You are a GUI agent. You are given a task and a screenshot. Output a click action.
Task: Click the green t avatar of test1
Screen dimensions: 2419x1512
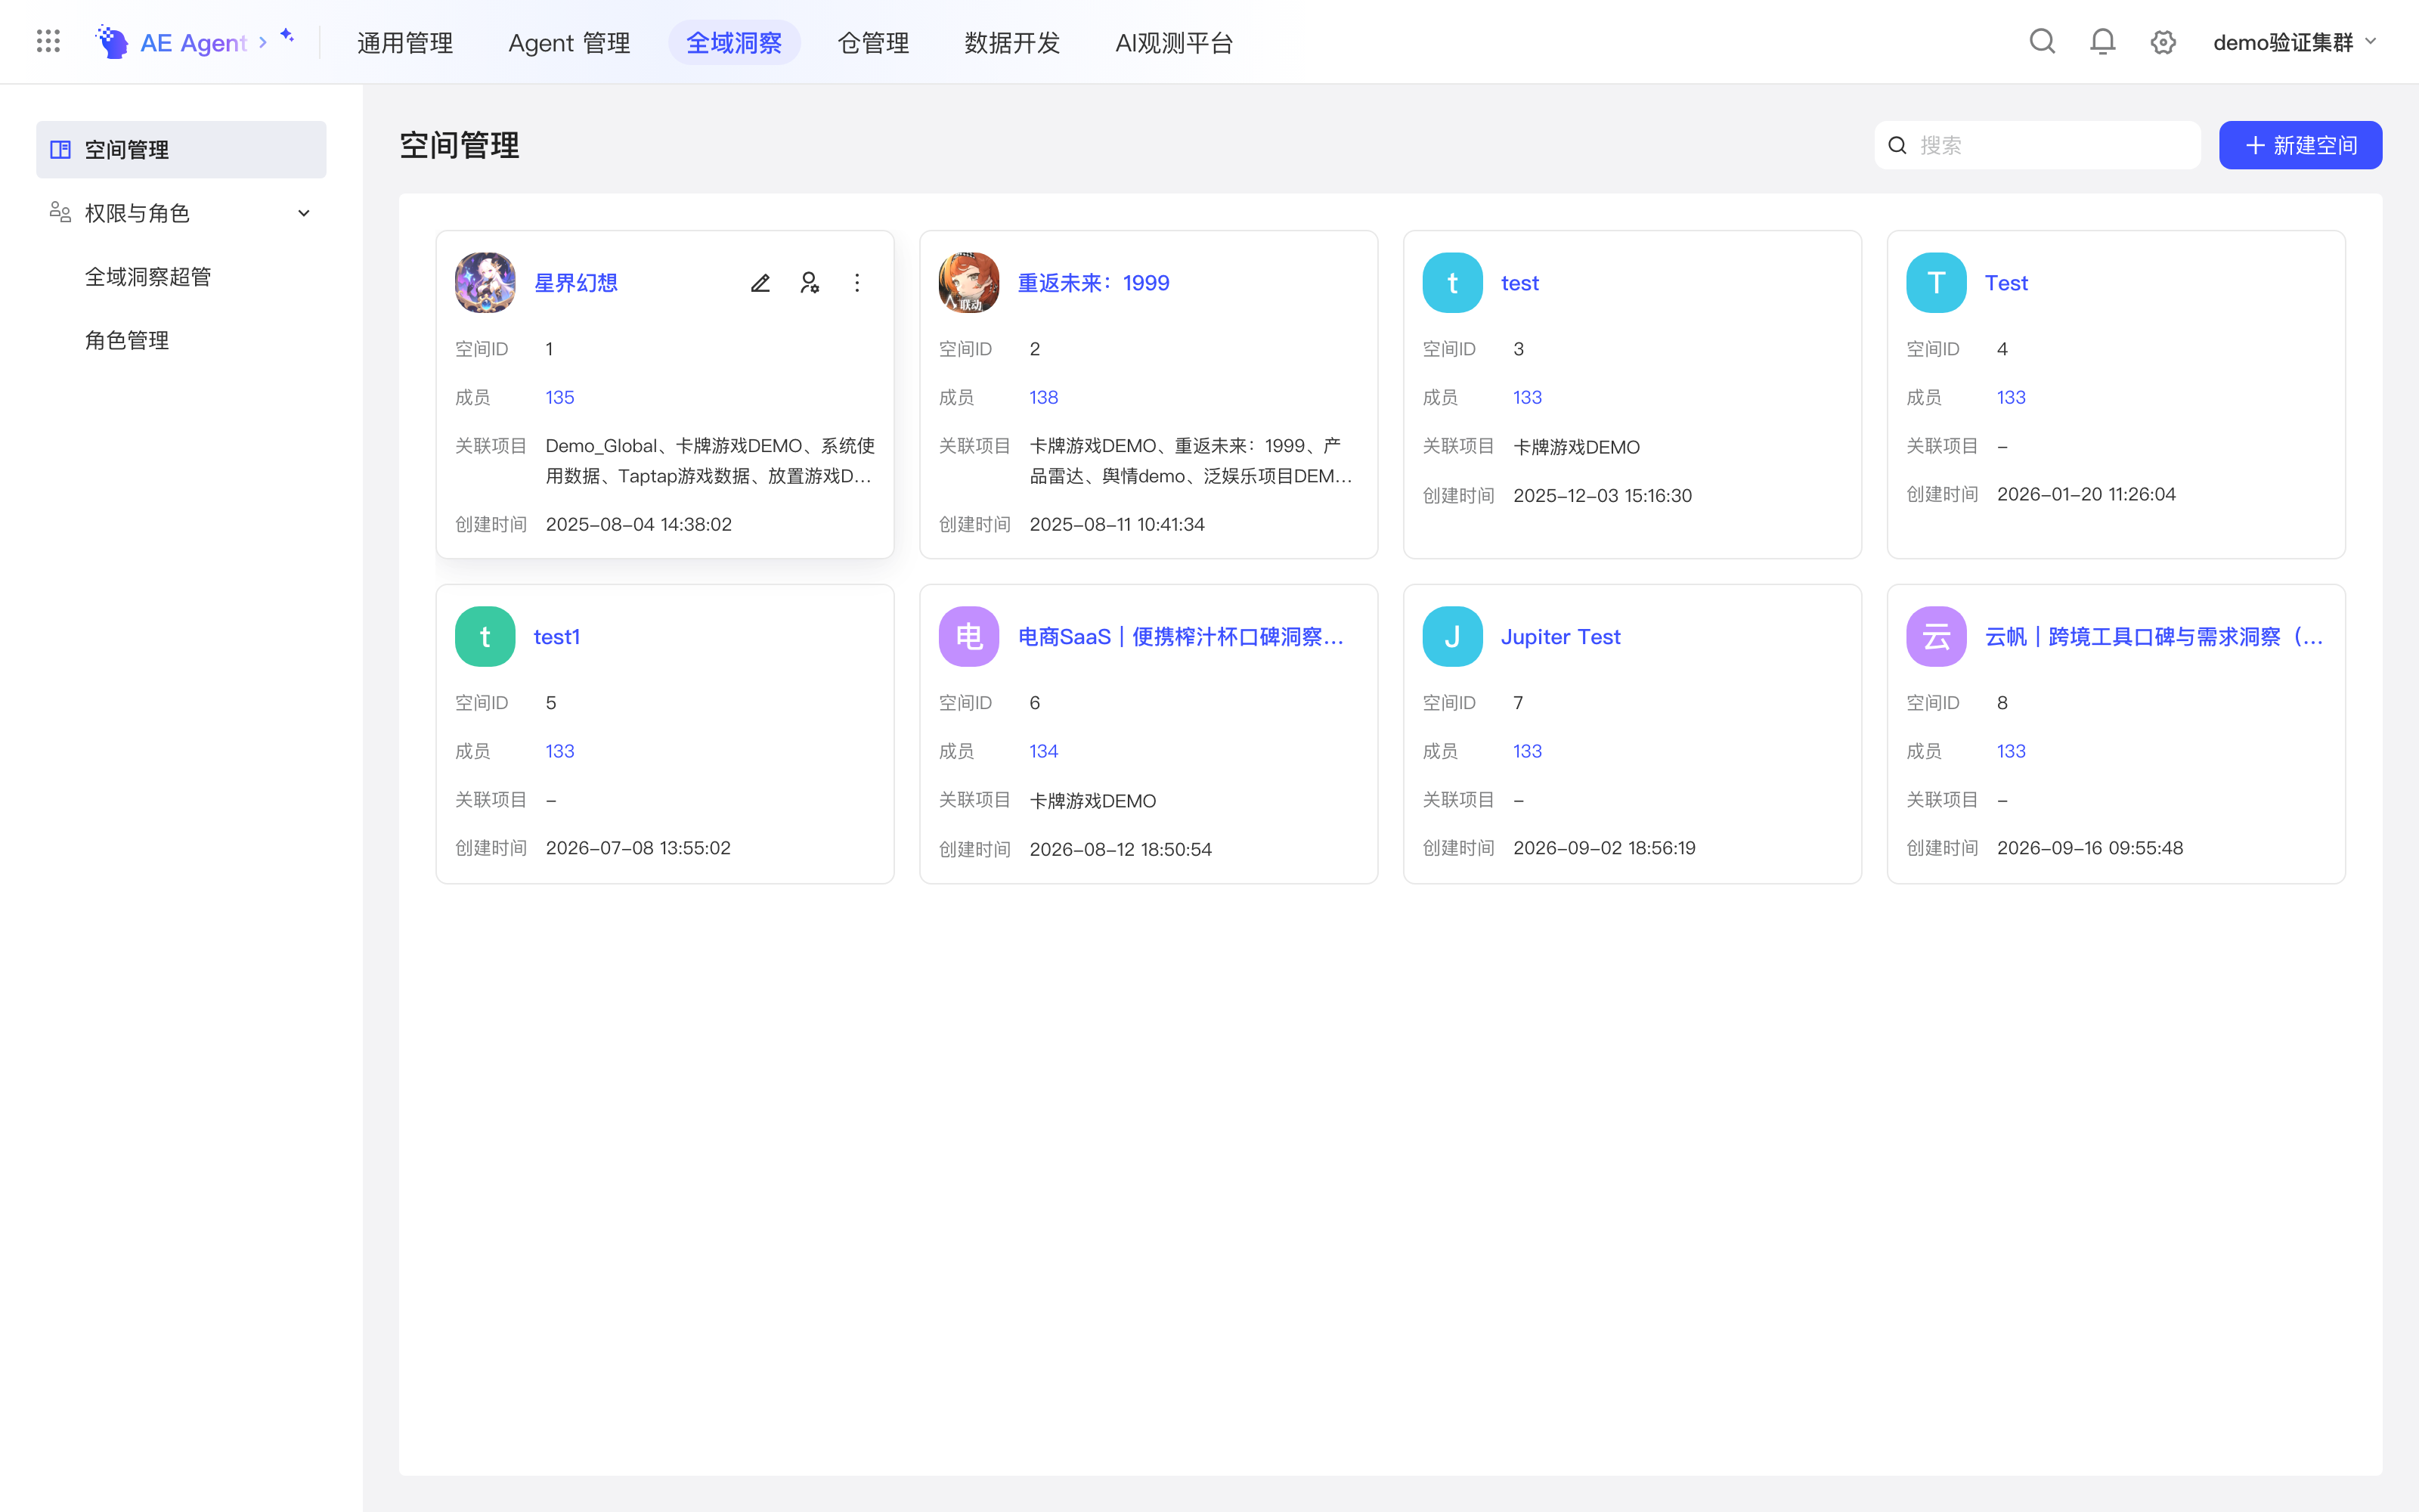point(485,637)
